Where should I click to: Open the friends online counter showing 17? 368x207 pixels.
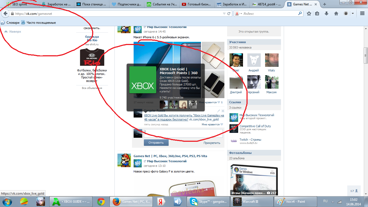coord(354,191)
